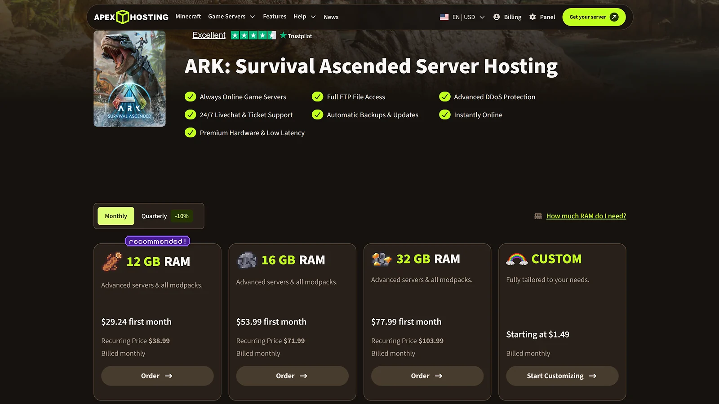The image size is (719, 404).
Task: Click the 16 GB RAM heading
Action: (x=293, y=260)
